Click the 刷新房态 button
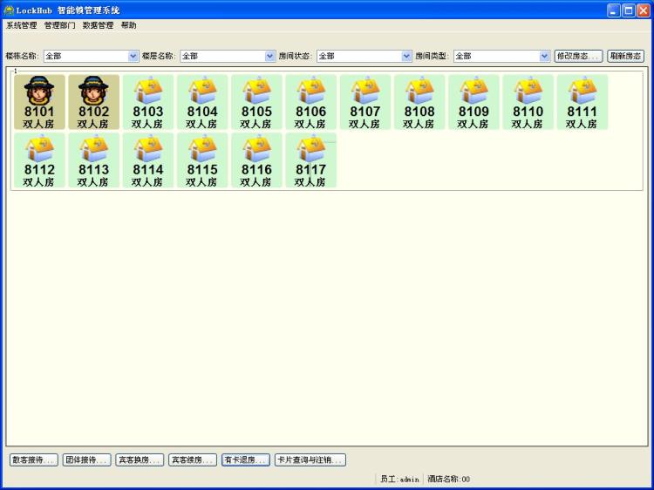654x490 pixels. (625, 56)
